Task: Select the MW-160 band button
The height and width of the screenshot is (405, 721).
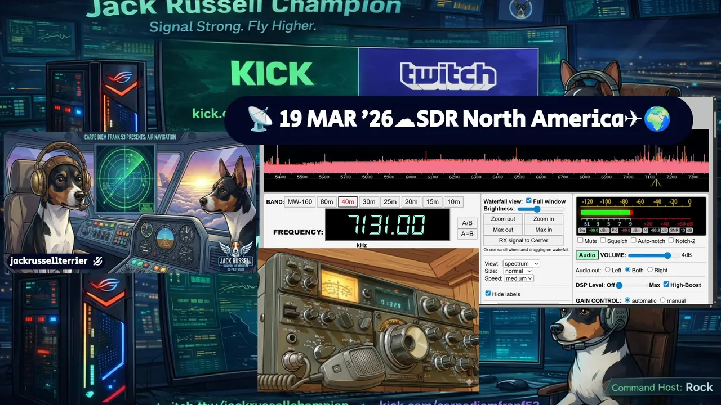Action: click(300, 202)
